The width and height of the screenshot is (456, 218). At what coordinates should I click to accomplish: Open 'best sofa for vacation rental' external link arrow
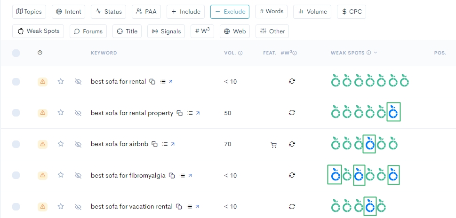point(197,207)
